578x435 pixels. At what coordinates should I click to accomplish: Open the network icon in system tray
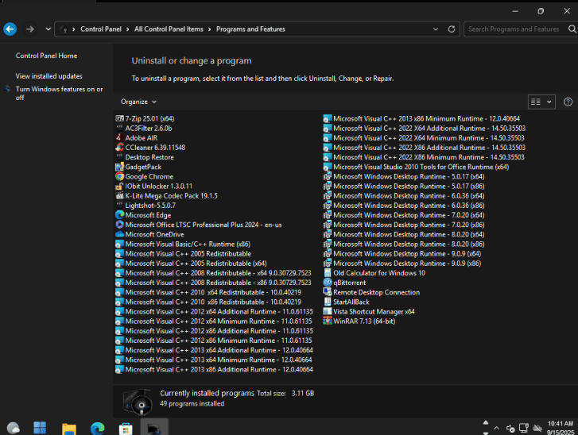523,428
